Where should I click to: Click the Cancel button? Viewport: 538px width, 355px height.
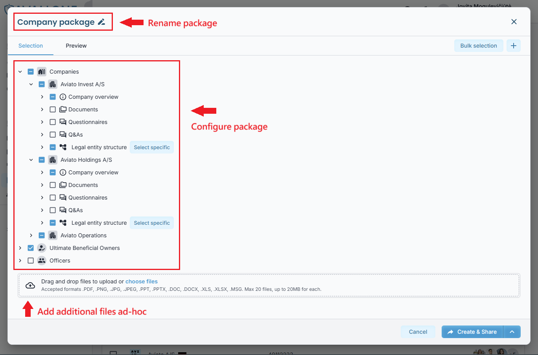tap(418, 332)
